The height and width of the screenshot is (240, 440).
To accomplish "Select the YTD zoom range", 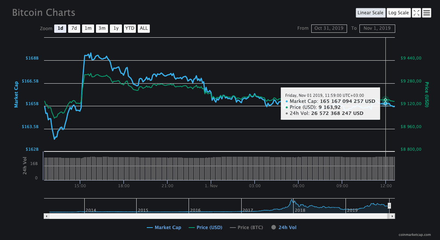I will click(x=129, y=28).
